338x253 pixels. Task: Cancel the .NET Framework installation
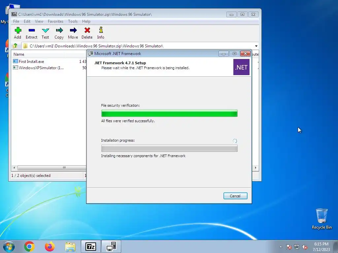(x=235, y=196)
